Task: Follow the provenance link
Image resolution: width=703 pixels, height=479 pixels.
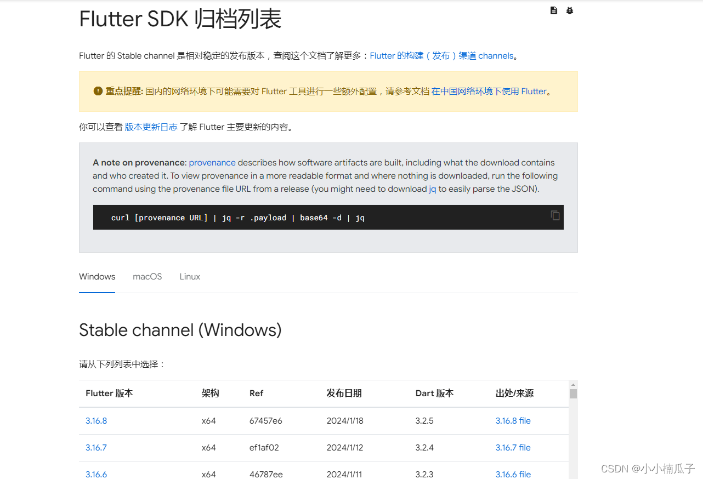Action: point(212,163)
